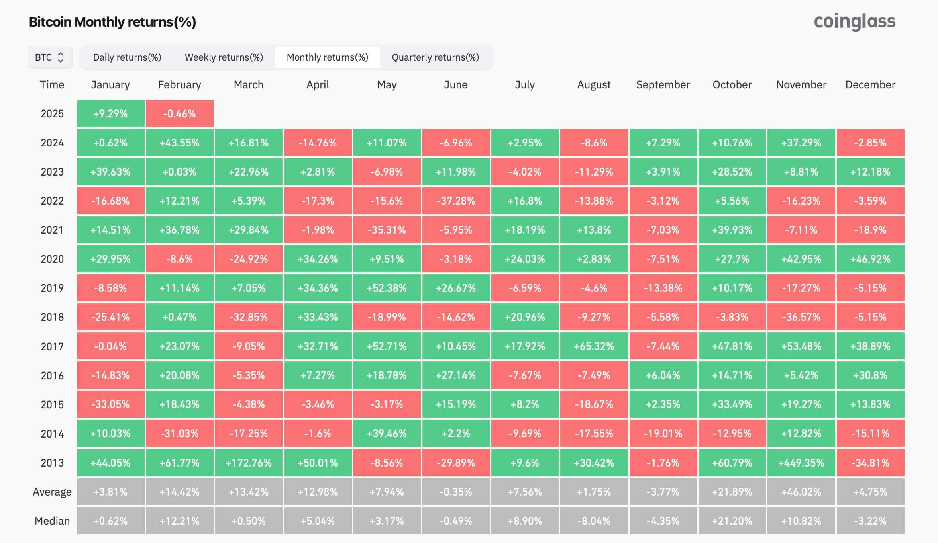Screen dimensions: 938x543
Task: Select the 2024 February +43.55% cell
Action: pos(179,143)
